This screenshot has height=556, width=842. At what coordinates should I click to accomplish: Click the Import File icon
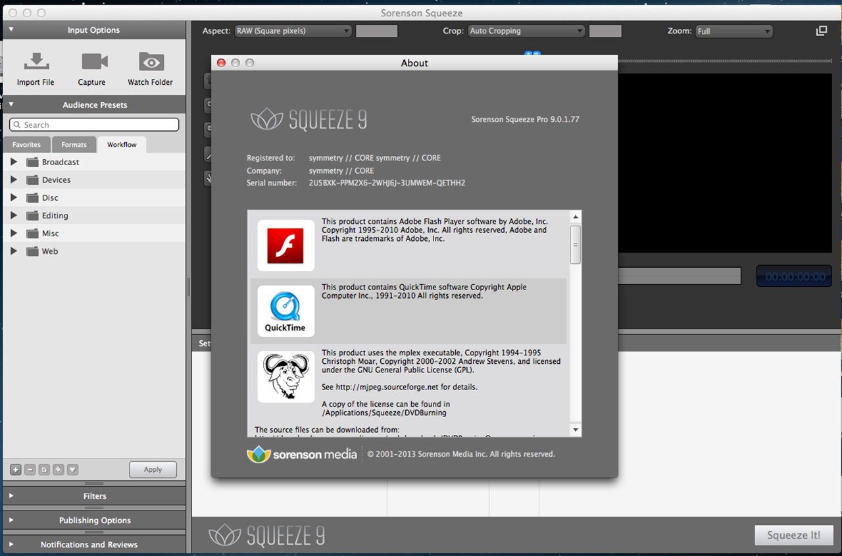click(x=36, y=62)
